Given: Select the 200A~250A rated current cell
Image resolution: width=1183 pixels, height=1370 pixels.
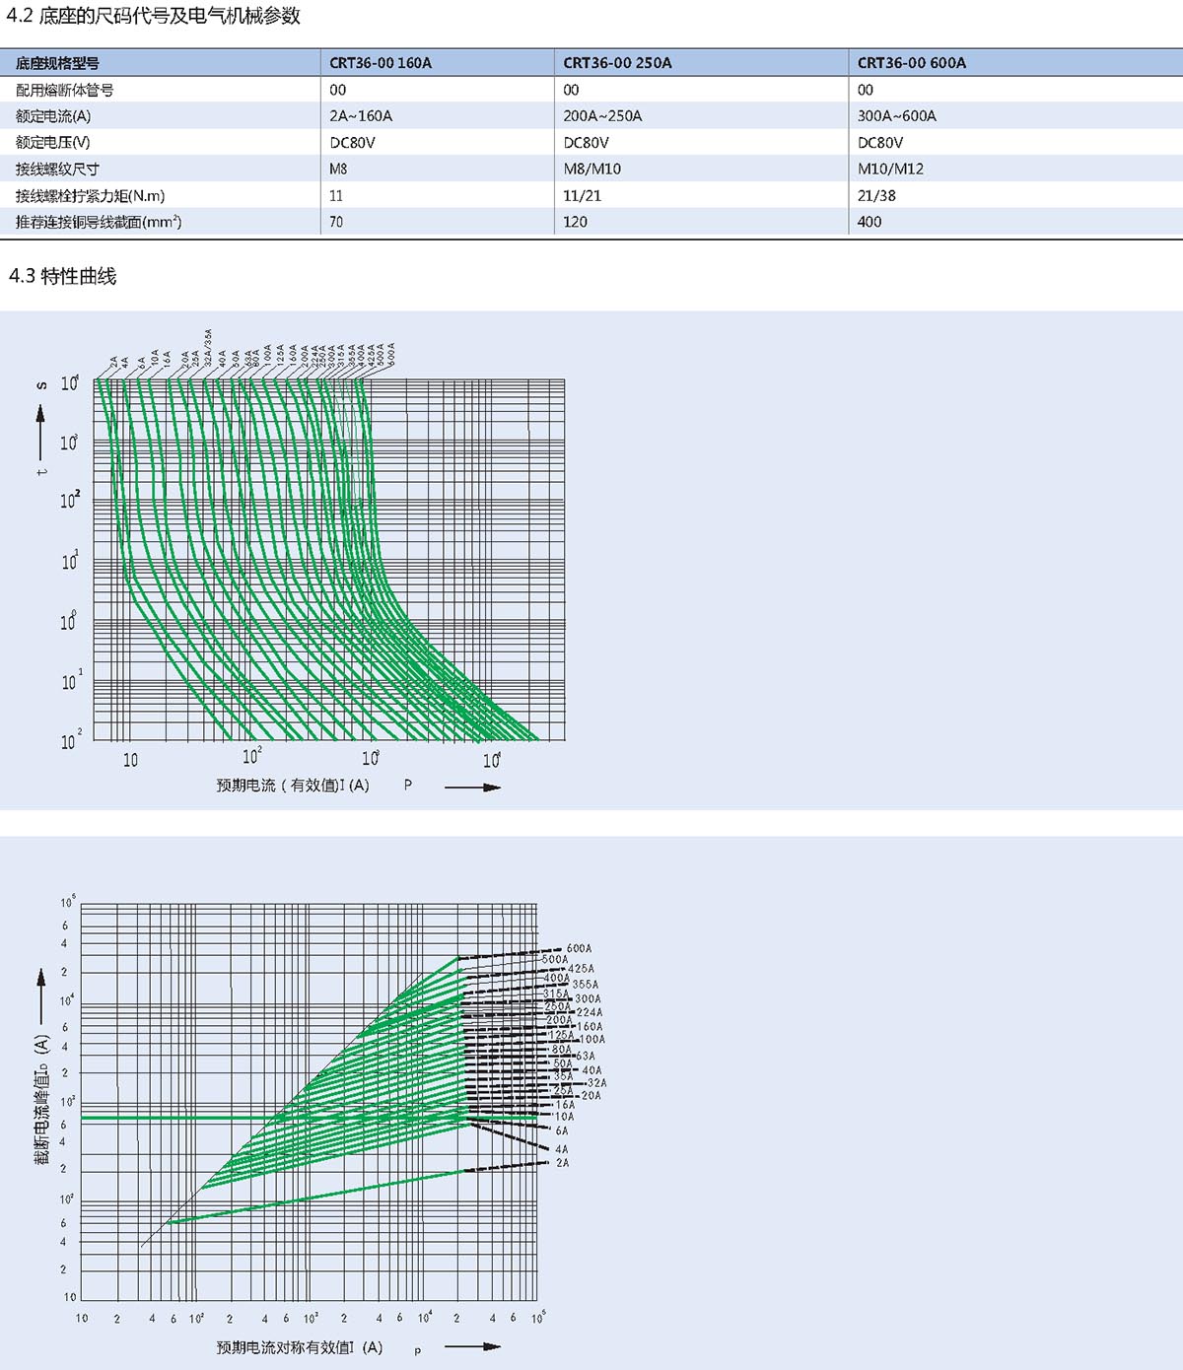Looking at the screenshot, I should coord(602,116).
